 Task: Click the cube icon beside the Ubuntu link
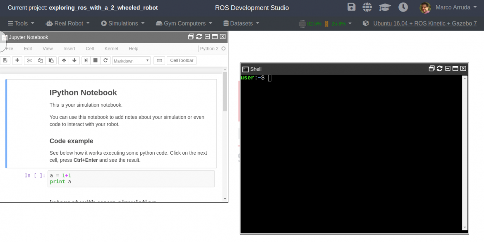[366, 24]
